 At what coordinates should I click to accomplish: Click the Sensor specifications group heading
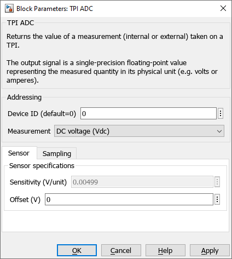pos(42,166)
